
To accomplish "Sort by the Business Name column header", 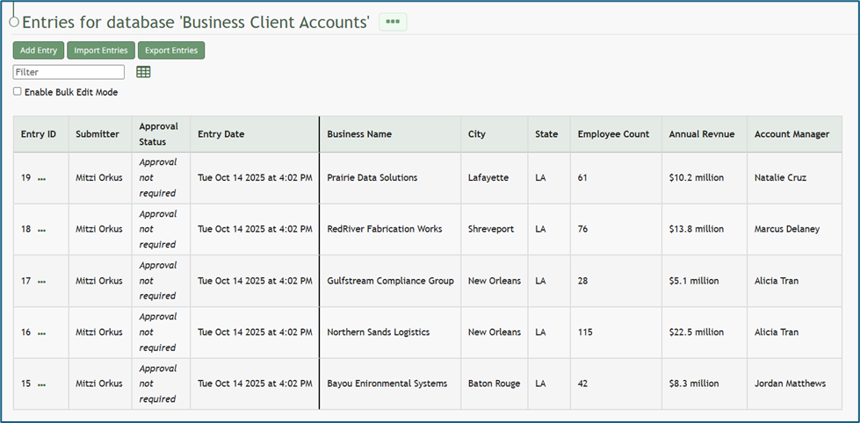I will 359,134.
